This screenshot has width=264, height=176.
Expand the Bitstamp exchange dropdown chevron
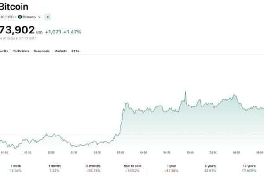(x=39, y=17)
